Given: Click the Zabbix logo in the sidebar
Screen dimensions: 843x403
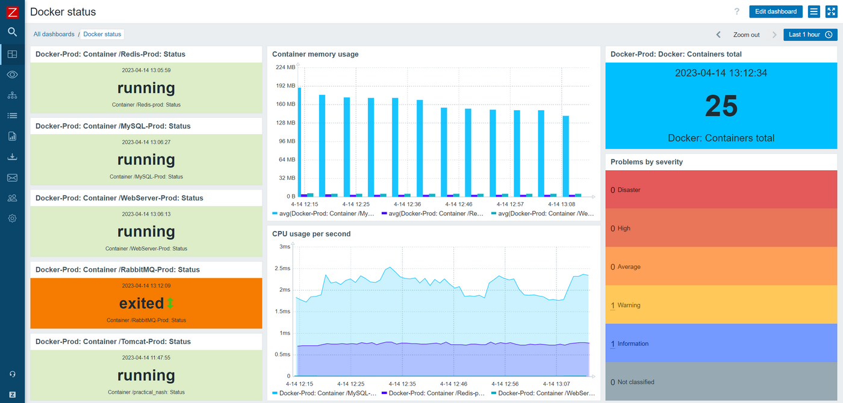Looking at the screenshot, I should point(12,12).
